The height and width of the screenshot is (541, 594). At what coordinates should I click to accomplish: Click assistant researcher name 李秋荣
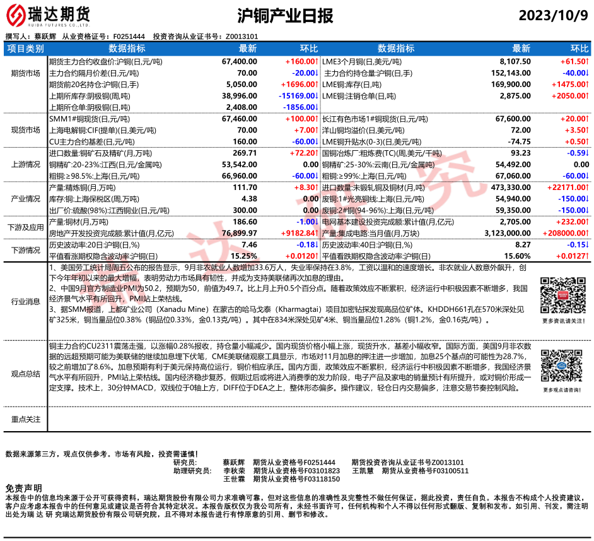[234, 470]
